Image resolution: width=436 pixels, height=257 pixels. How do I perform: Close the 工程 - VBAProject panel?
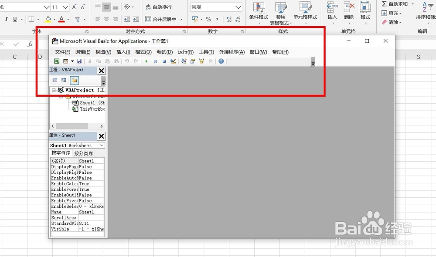coord(102,71)
